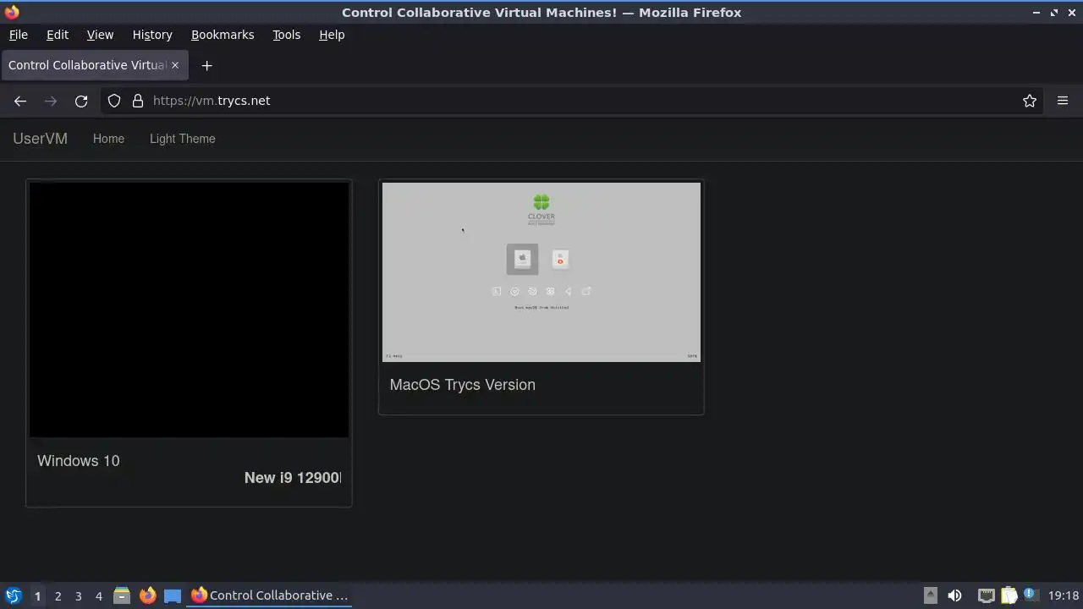Open the Tools menu
This screenshot has width=1083, height=609.
coord(287,35)
